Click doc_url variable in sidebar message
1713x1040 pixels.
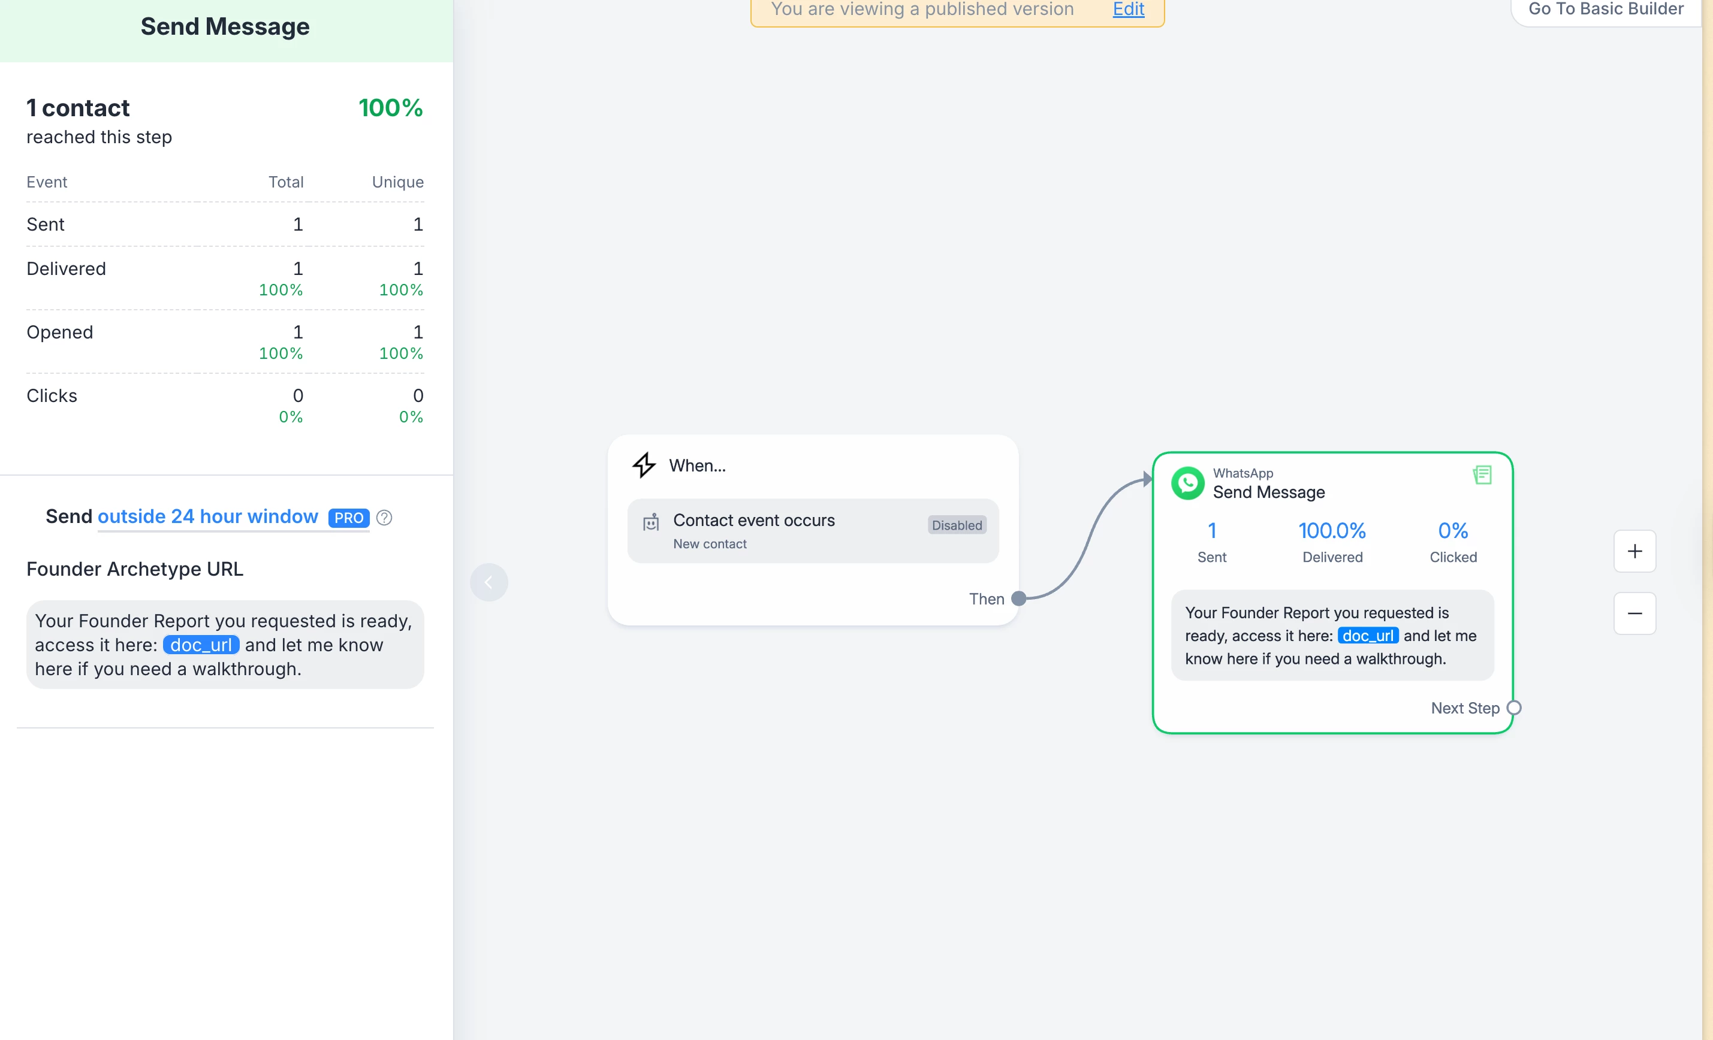pos(201,645)
